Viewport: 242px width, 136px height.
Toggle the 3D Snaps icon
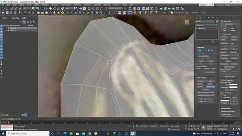tap(89, 8)
